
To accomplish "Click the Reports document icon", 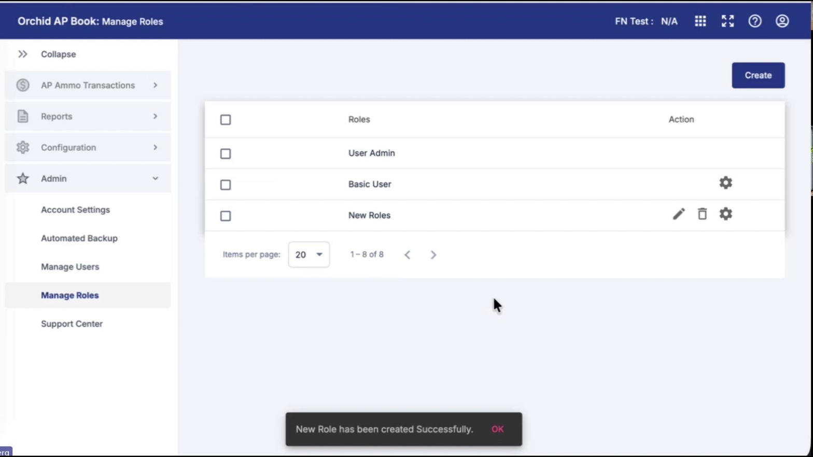I will (22, 116).
